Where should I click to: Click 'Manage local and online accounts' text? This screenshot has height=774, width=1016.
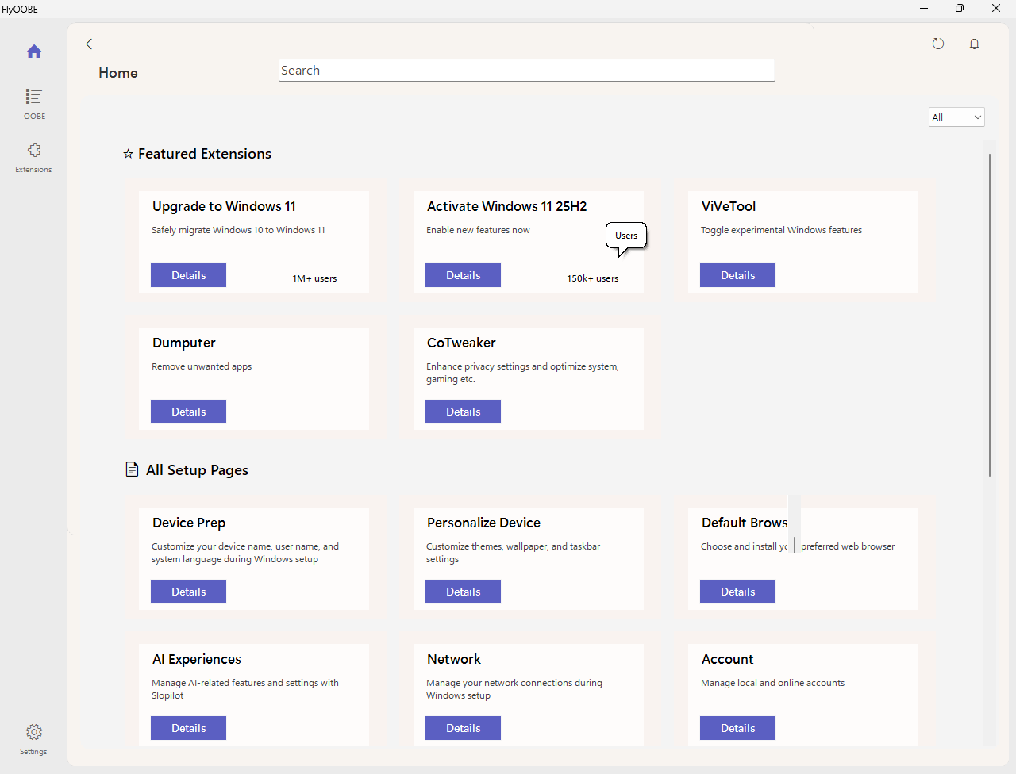pyautogui.click(x=772, y=683)
